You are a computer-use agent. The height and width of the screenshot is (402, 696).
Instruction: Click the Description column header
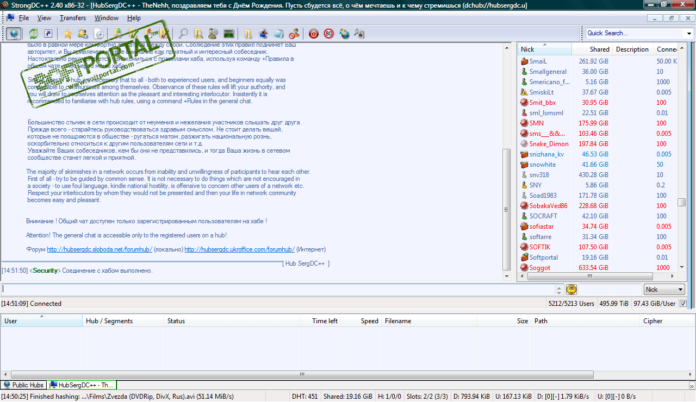coord(632,49)
